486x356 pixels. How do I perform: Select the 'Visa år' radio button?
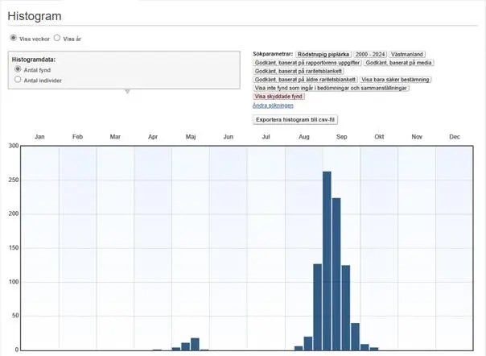pos(57,38)
